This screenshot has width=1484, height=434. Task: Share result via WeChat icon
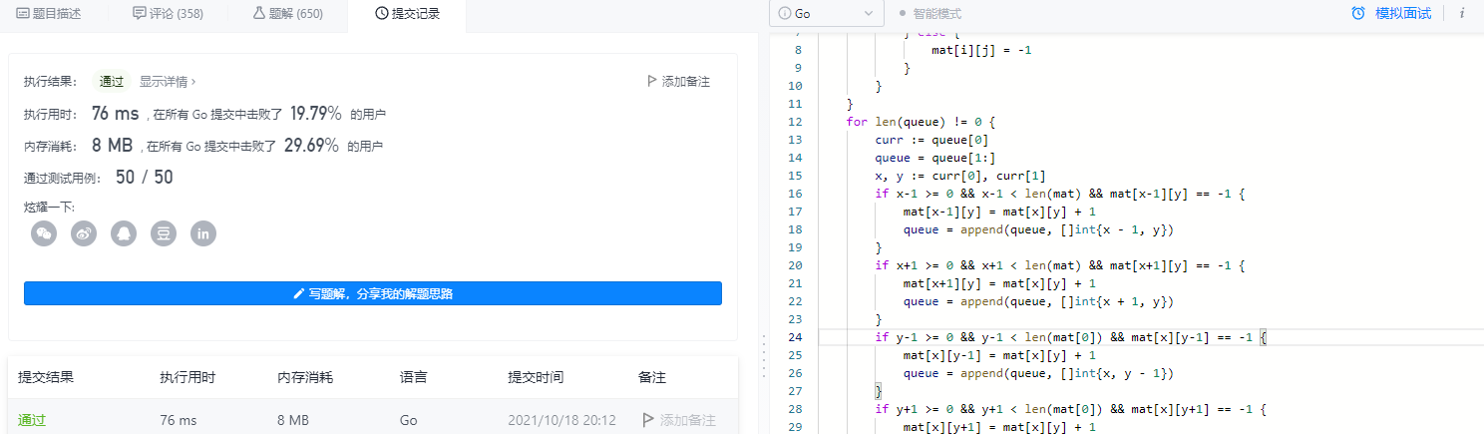coord(44,233)
